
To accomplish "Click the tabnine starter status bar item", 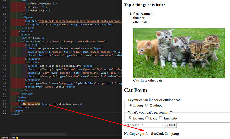I will [9, 138].
